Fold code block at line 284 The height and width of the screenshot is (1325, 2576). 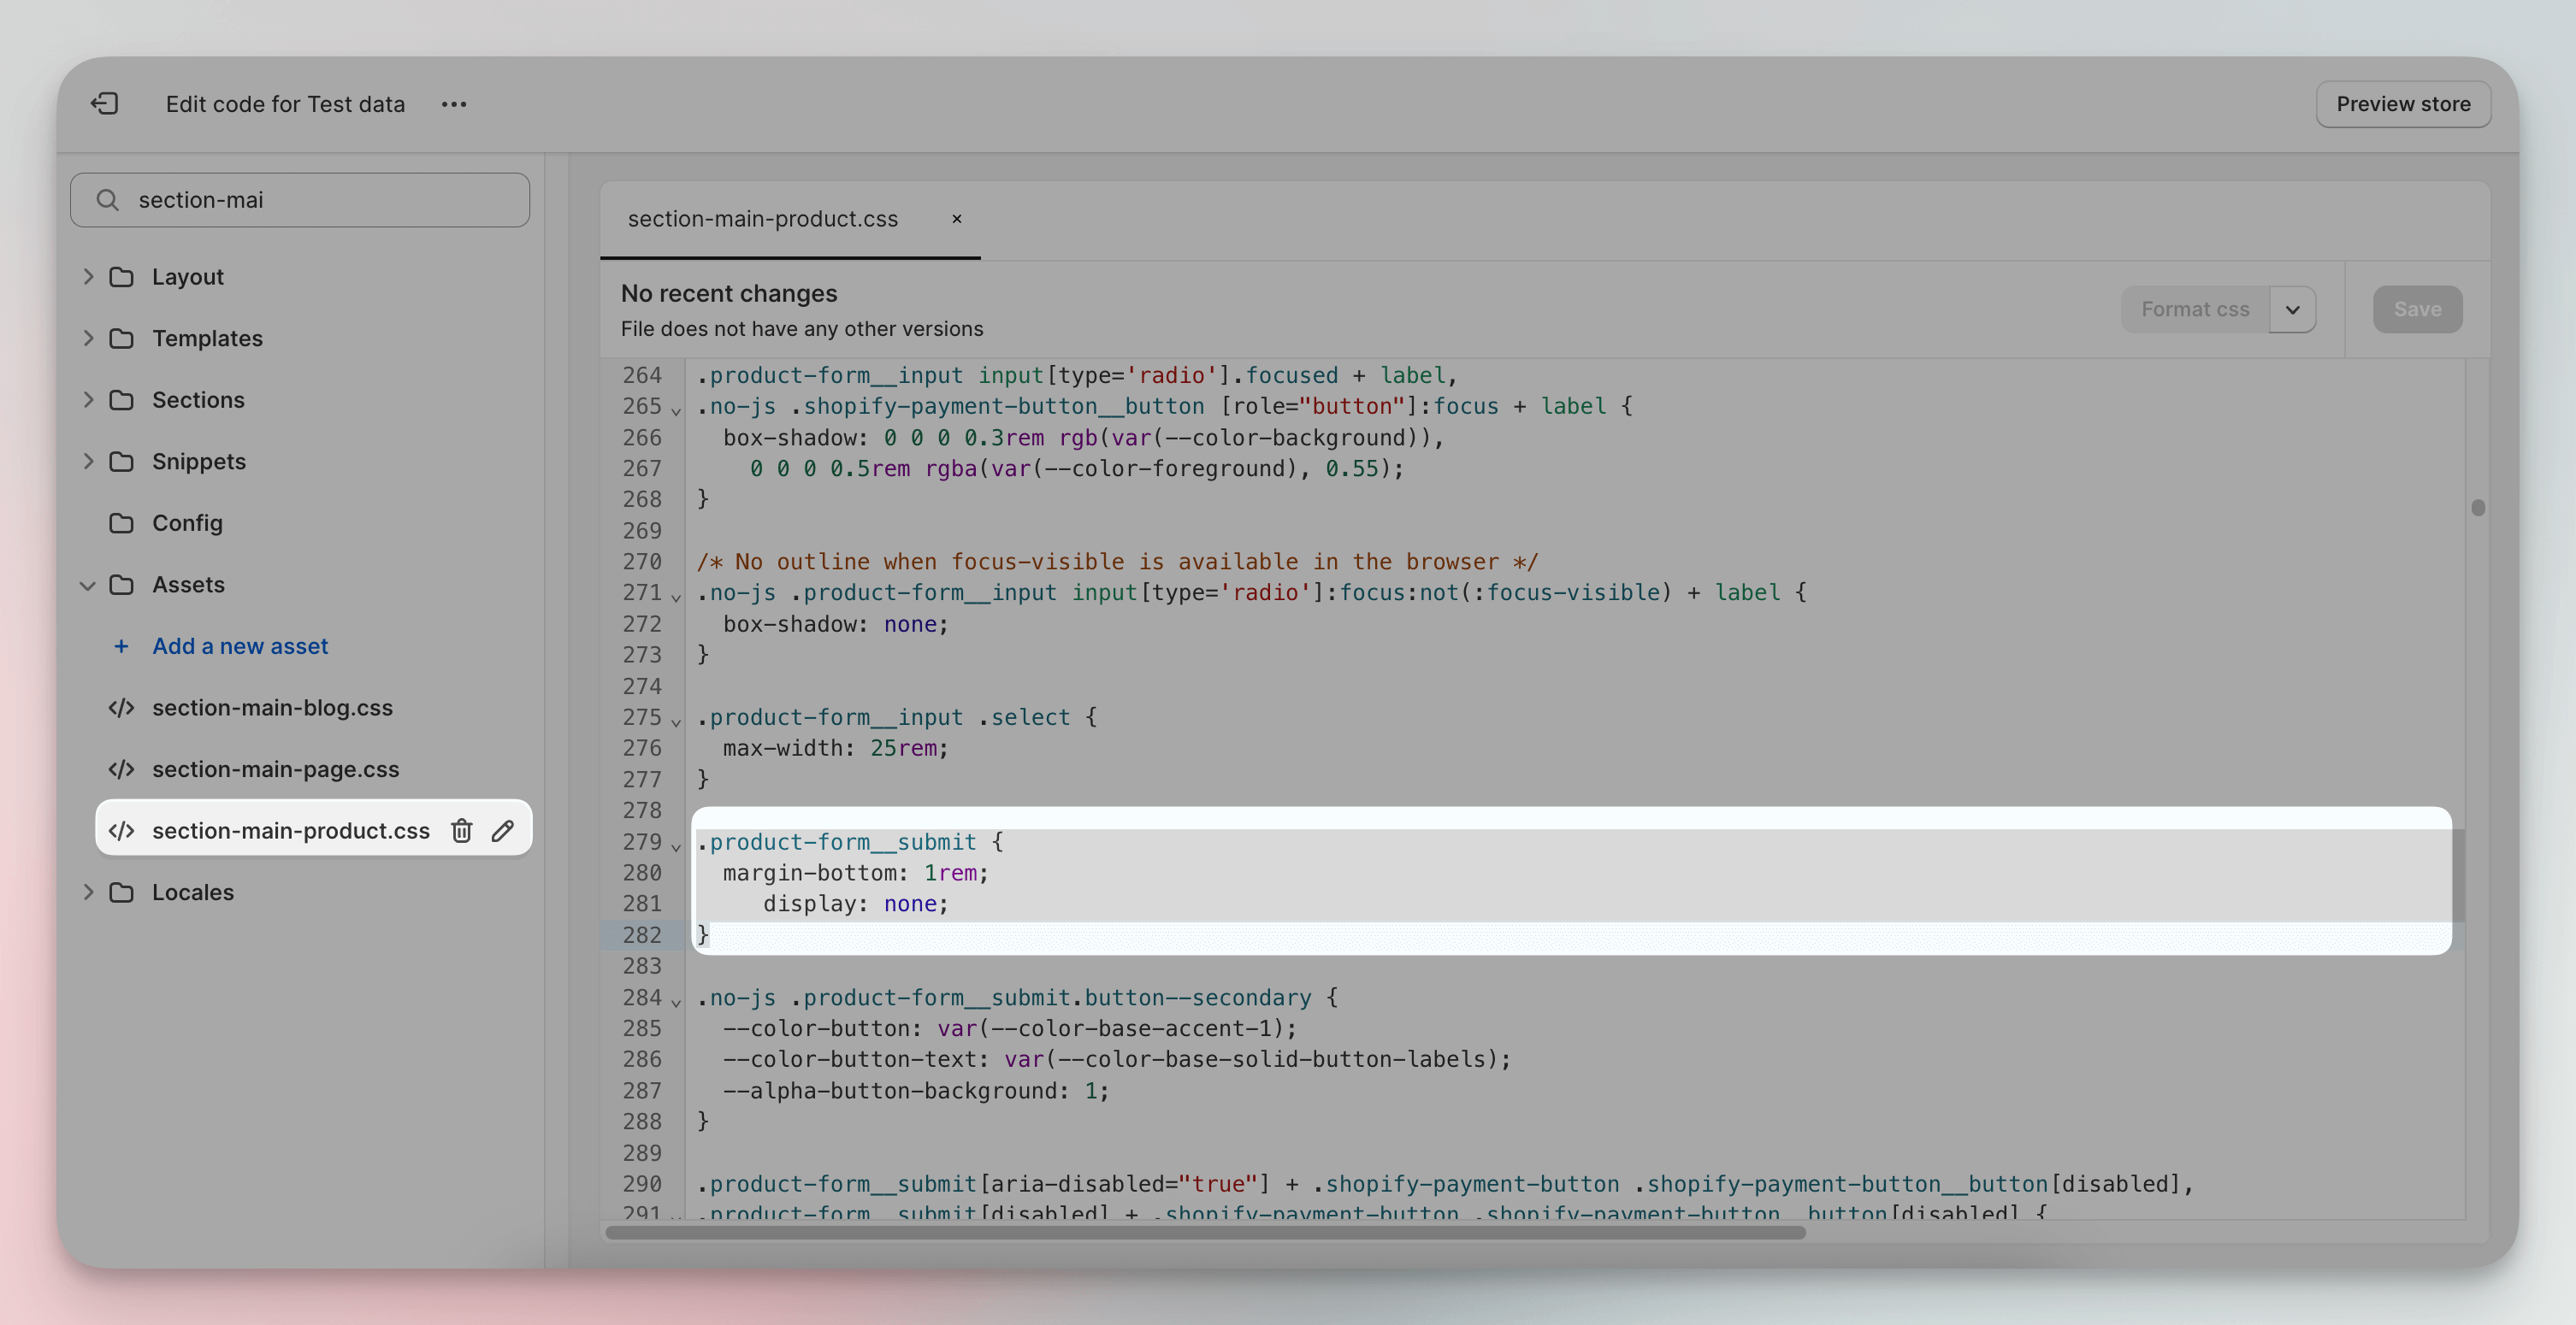pyautogui.click(x=676, y=1002)
